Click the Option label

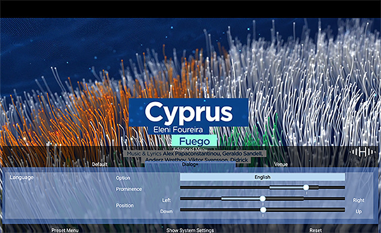[x=123, y=178]
